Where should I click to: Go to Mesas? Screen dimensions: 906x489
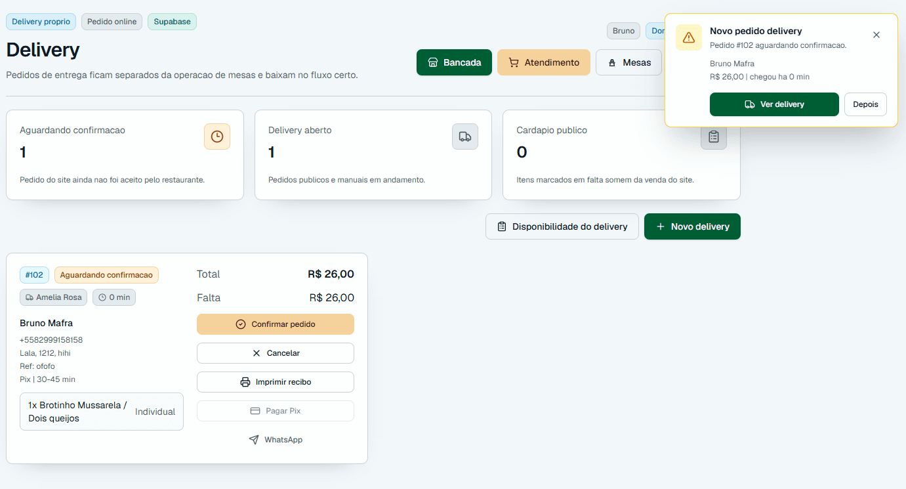628,62
